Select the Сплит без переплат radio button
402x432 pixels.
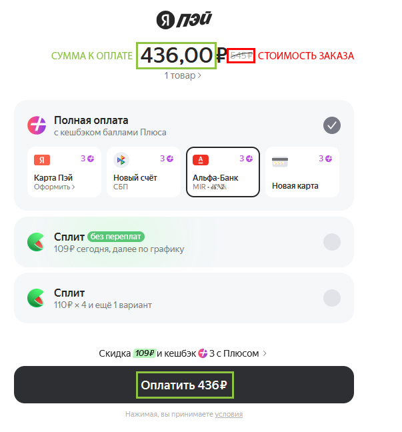(332, 242)
